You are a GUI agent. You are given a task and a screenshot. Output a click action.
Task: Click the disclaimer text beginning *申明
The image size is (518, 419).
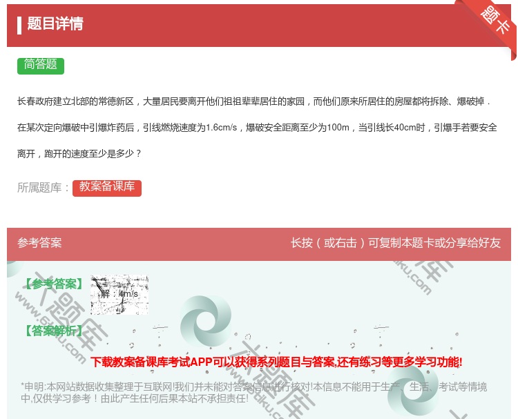click(x=253, y=393)
